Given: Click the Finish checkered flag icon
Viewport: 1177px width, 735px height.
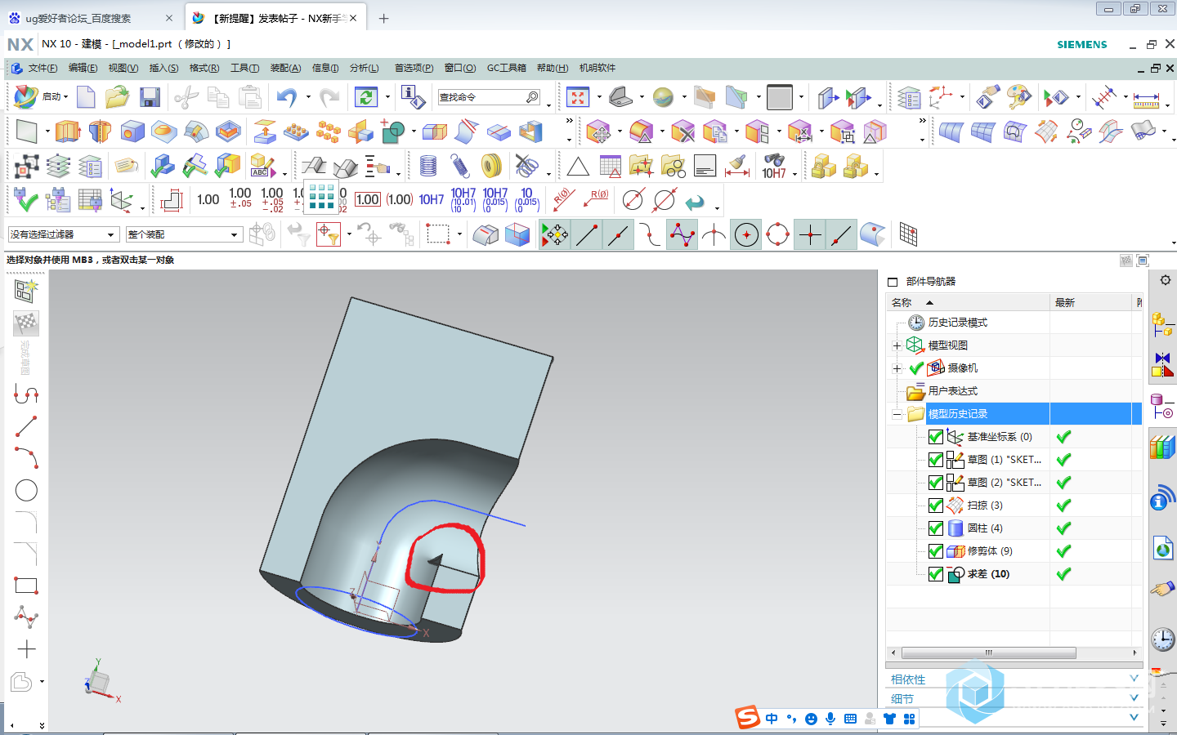Looking at the screenshot, I should pyautogui.click(x=26, y=323).
